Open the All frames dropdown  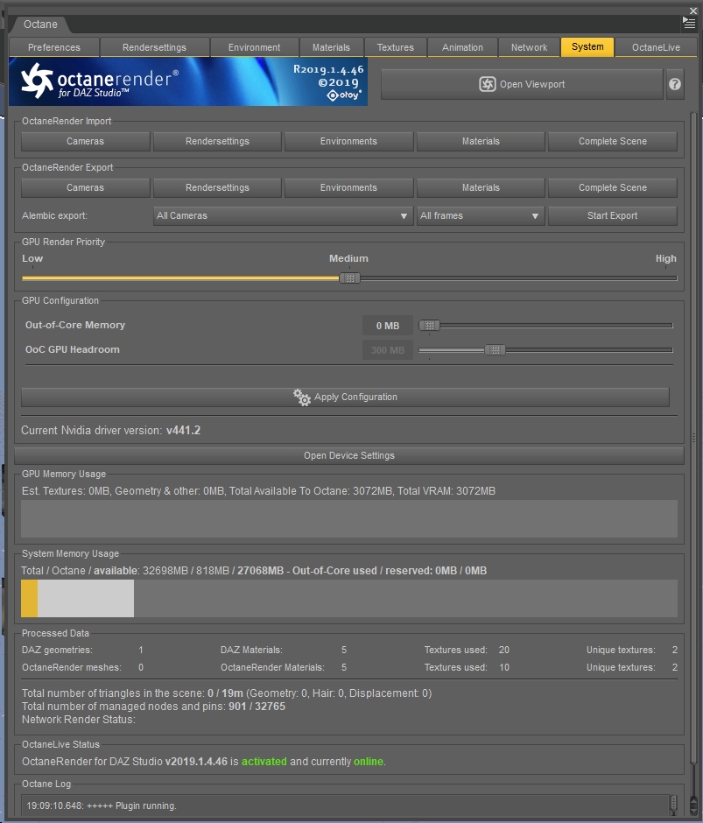[481, 215]
